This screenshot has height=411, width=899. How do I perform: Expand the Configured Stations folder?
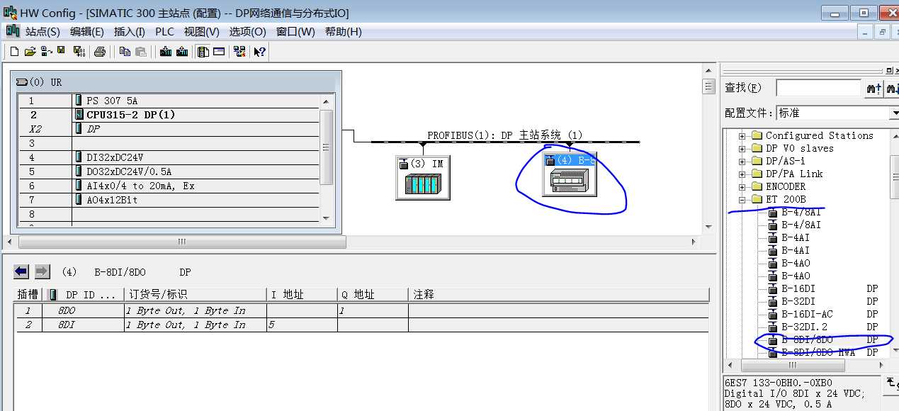[742, 135]
